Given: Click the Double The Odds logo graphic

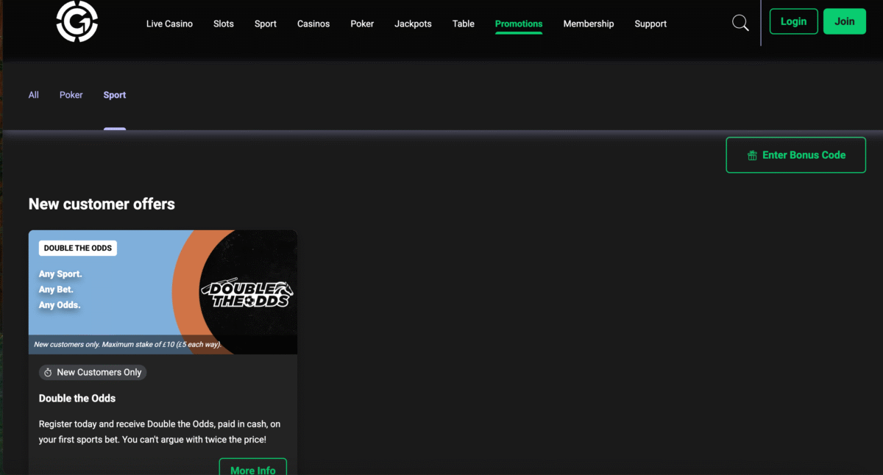Looking at the screenshot, I should point(247,293).
